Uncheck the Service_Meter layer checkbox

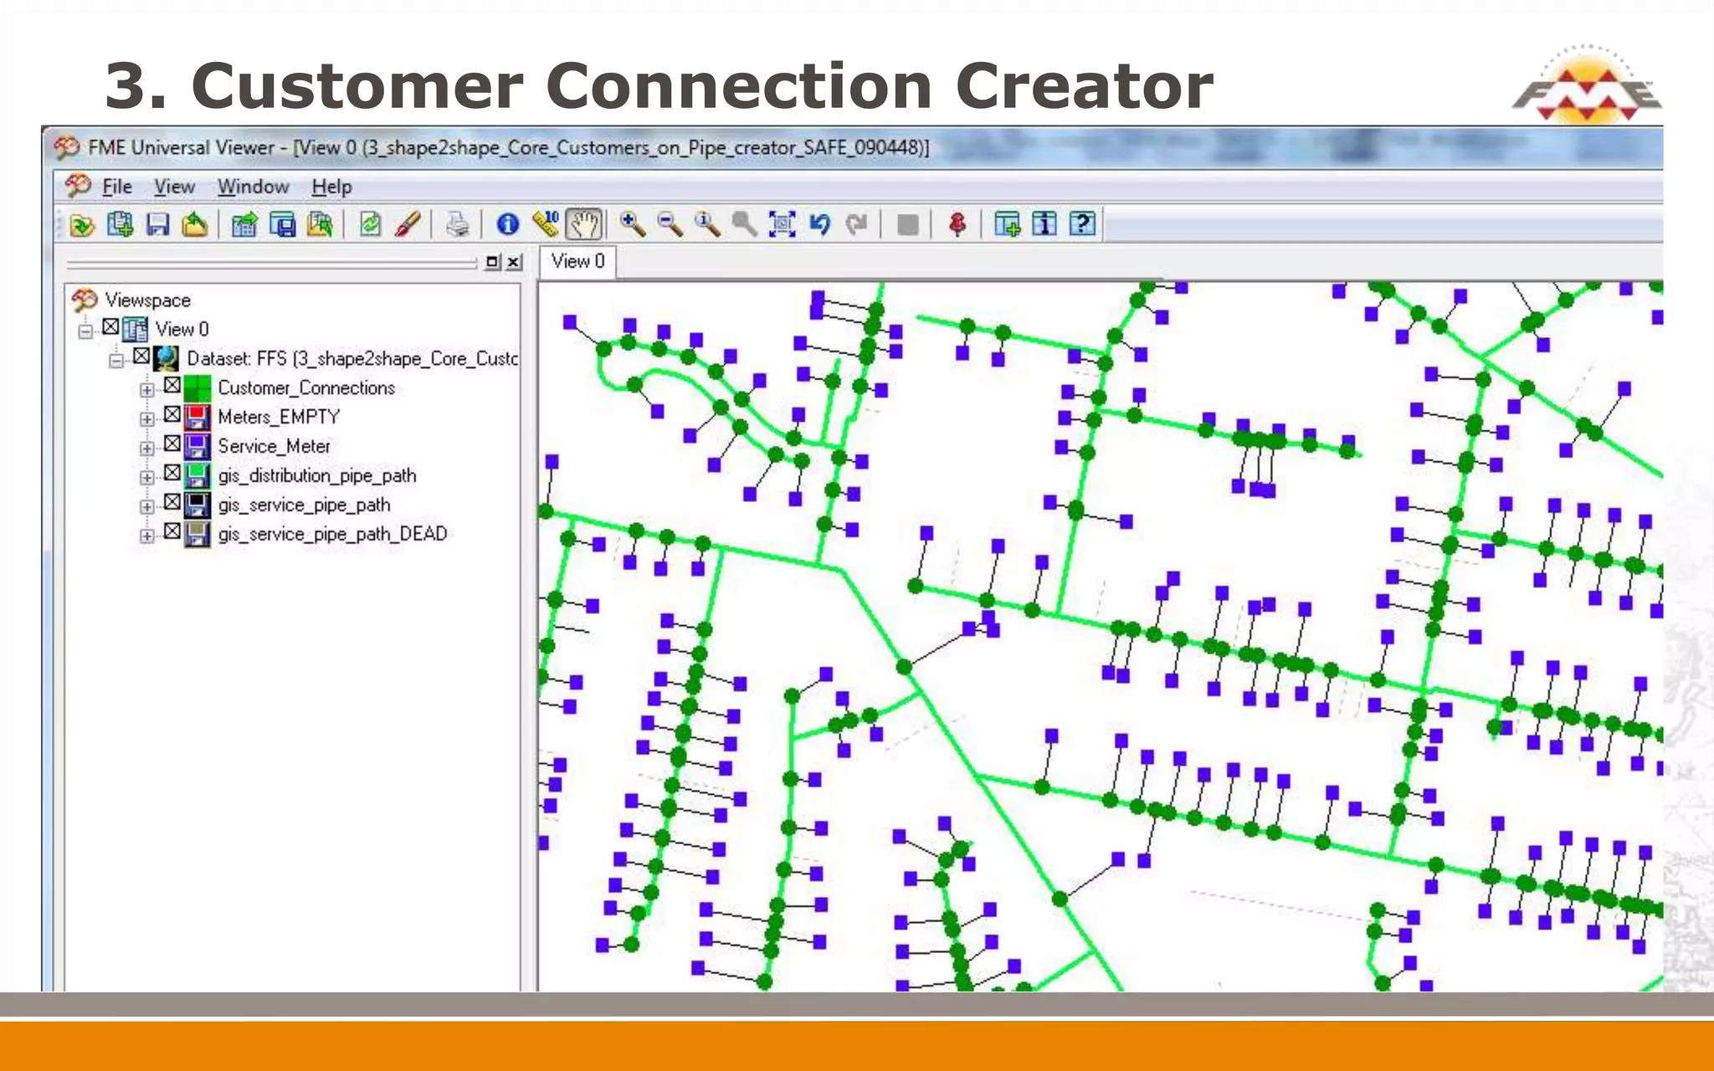(x=172, y=444)
